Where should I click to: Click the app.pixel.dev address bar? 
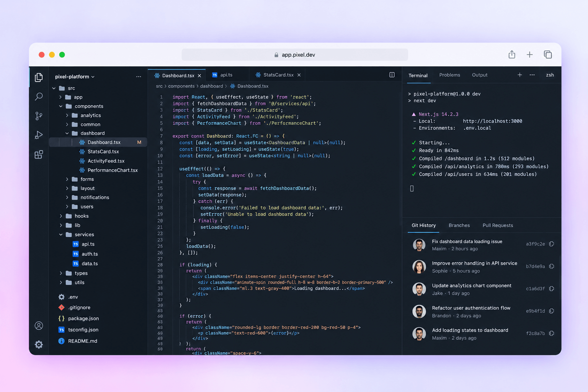click(295, 55)
